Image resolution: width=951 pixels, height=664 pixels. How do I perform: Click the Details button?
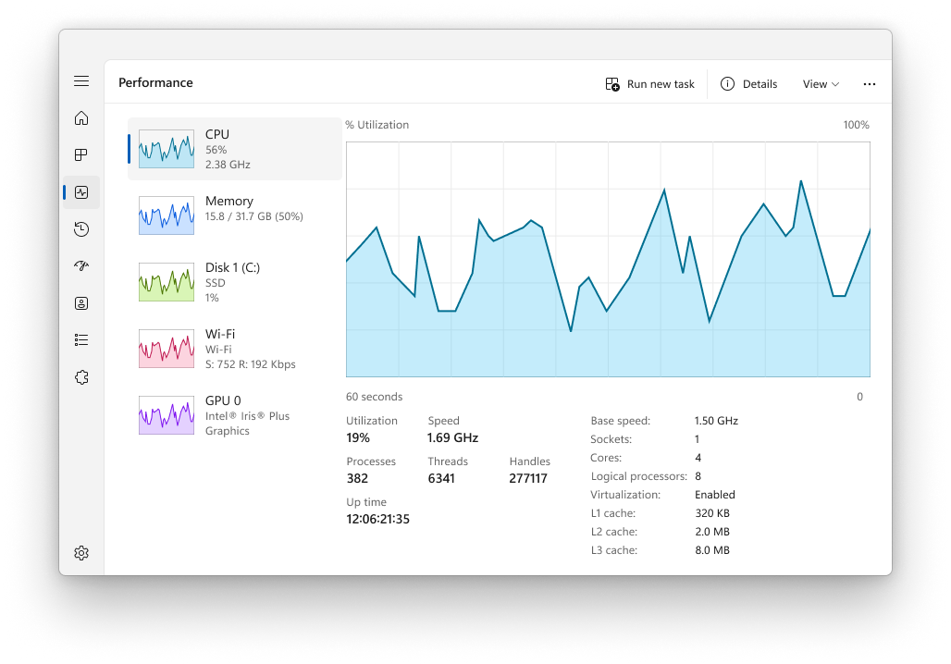748,83
